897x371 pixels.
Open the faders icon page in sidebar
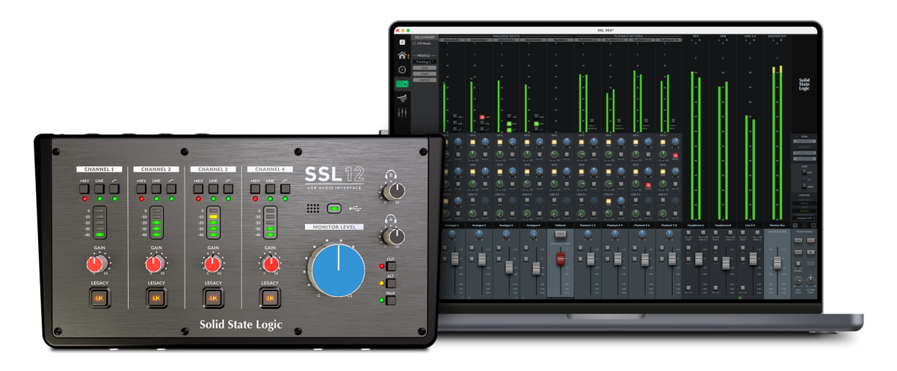pos(402,112)
